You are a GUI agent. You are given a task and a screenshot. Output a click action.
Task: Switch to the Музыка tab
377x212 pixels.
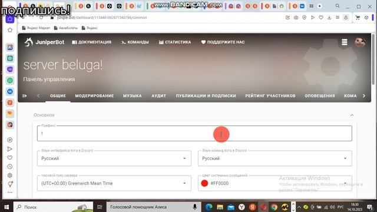(x=132, y=95)
